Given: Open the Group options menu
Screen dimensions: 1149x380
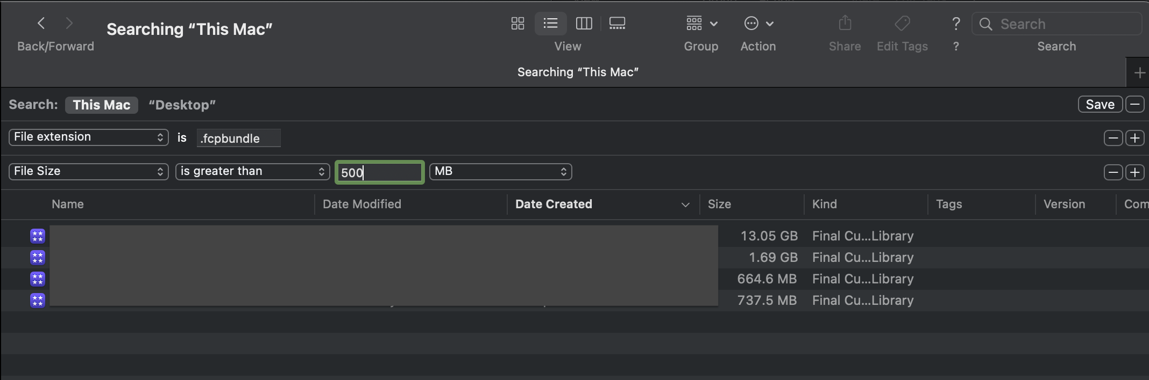Looking at the screenshot, I should [x=701, y=24].
